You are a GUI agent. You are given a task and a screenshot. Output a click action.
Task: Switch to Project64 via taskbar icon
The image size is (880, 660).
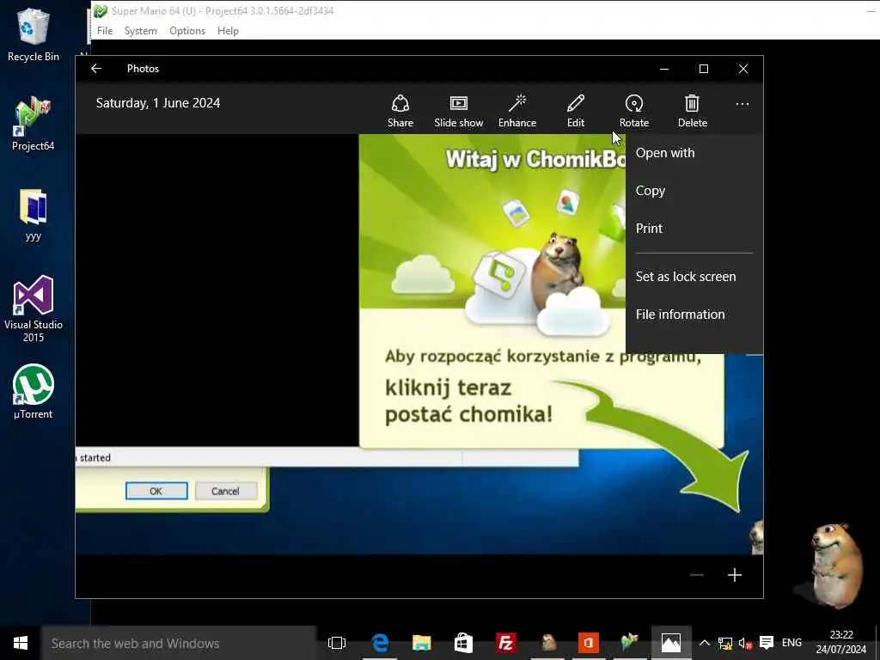tap(630, 643)
